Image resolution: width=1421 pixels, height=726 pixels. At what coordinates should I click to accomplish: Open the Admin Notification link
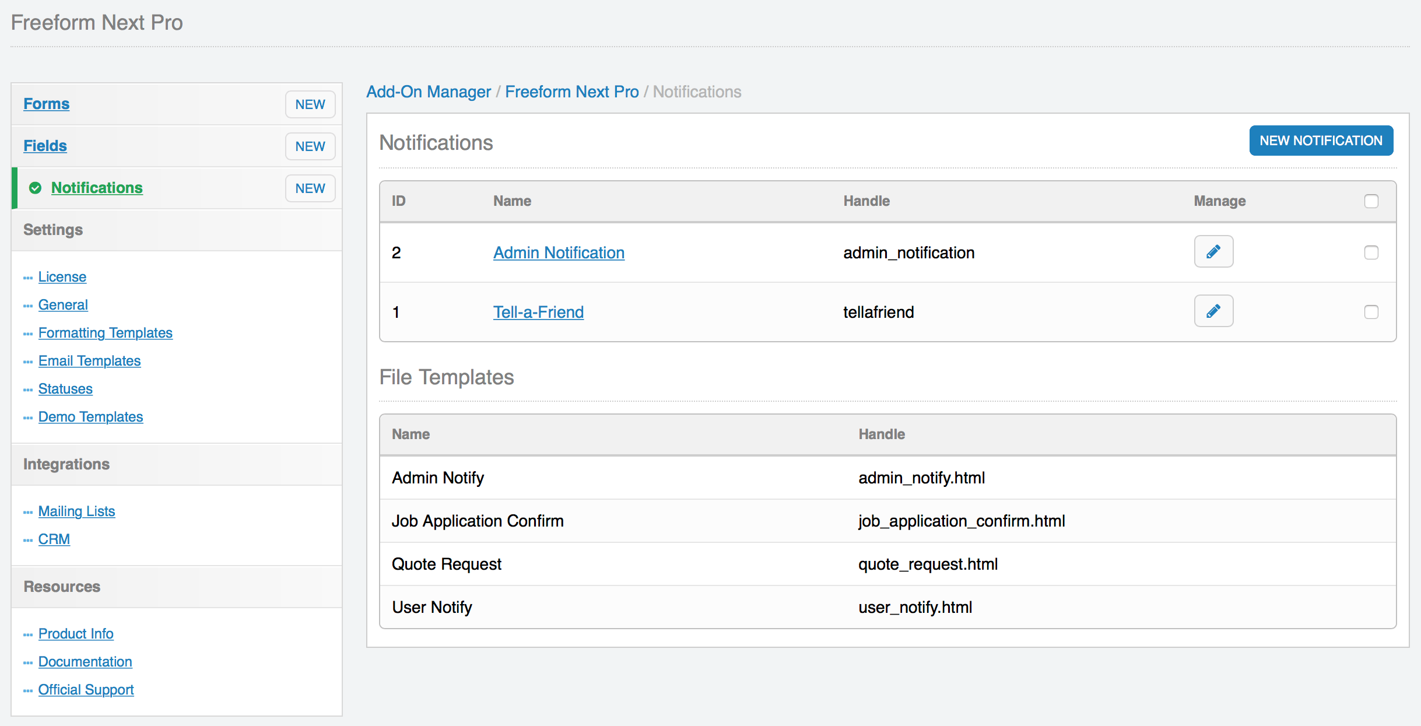point(559,252)
